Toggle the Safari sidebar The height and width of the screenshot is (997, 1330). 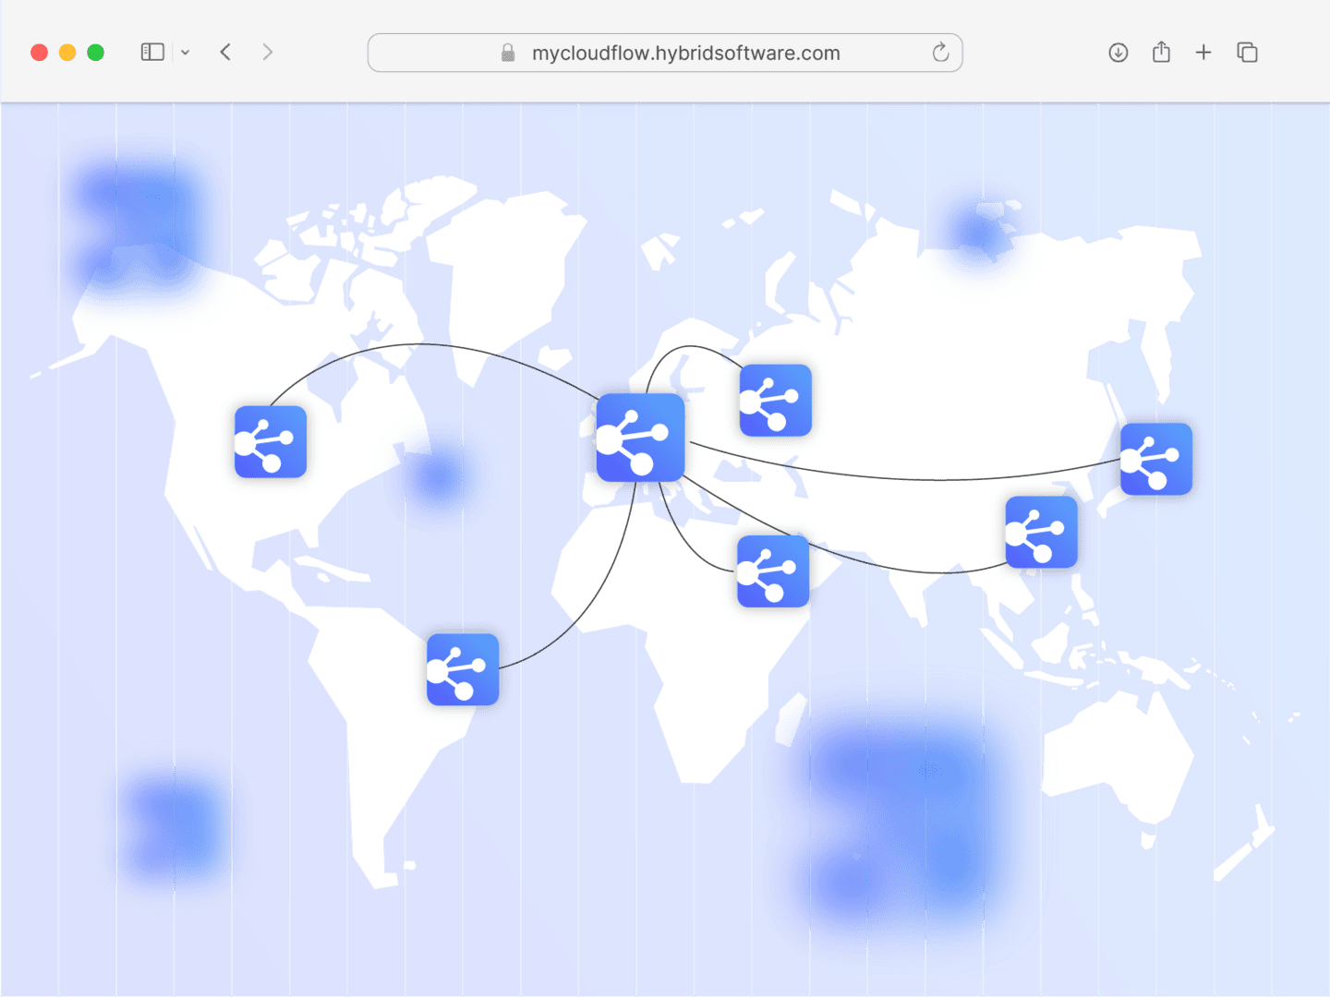pos(152,53)
